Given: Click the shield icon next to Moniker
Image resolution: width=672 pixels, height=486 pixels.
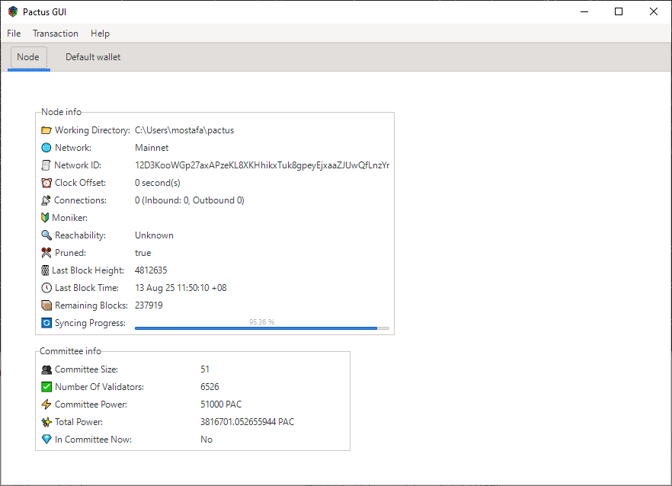Looking at the screenshot, I should 45,218.
